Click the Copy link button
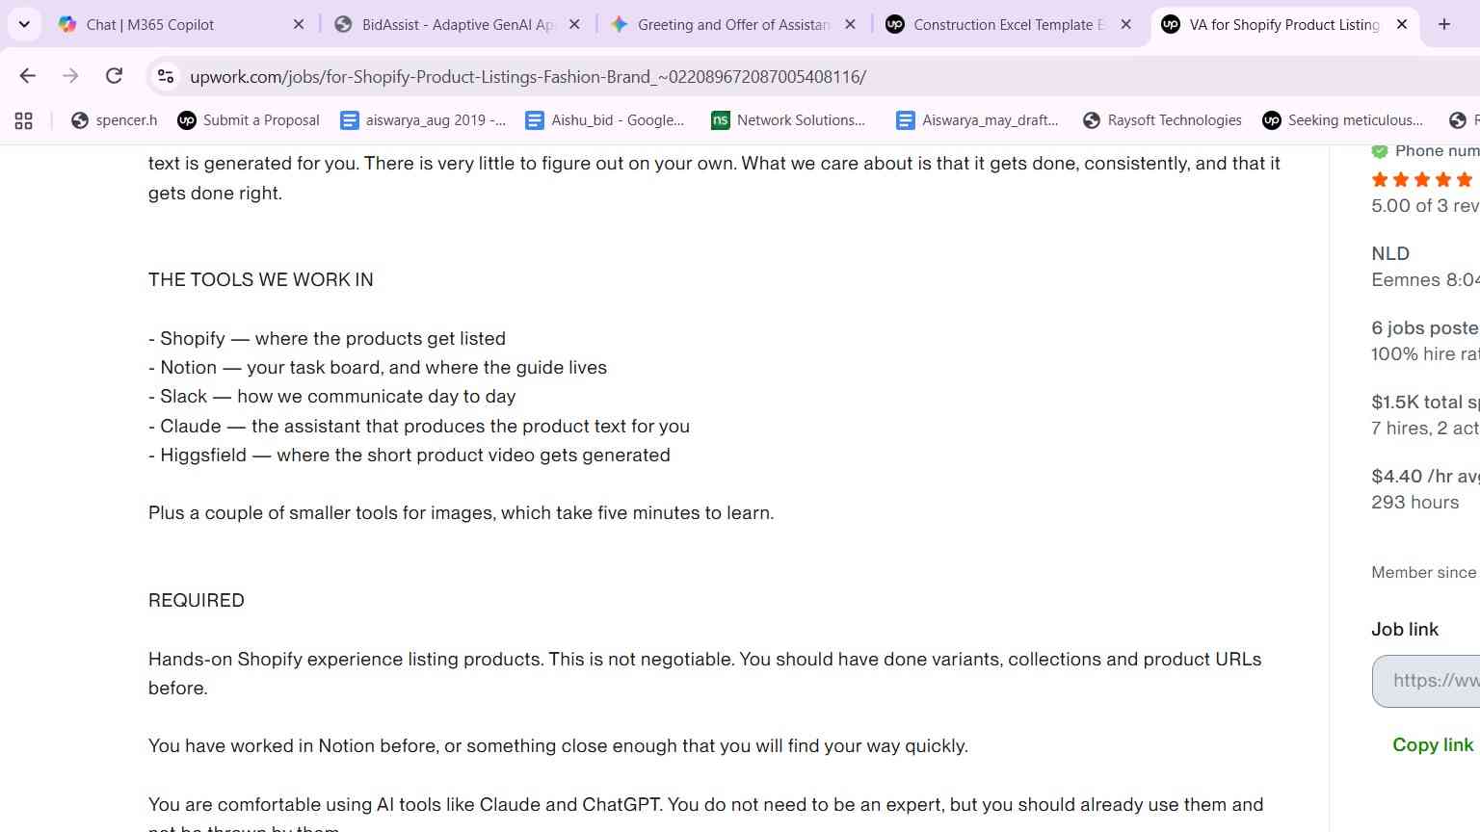This screenshot has width=1480, height=832. [1433, 744]
